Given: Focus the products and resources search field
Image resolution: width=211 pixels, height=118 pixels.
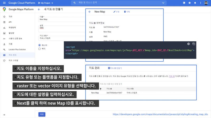Looking at the screenshot, I should pos(118,3).
